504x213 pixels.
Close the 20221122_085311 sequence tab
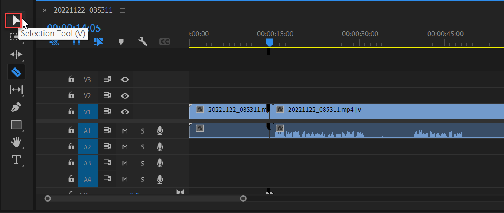[x=45, y=10]
